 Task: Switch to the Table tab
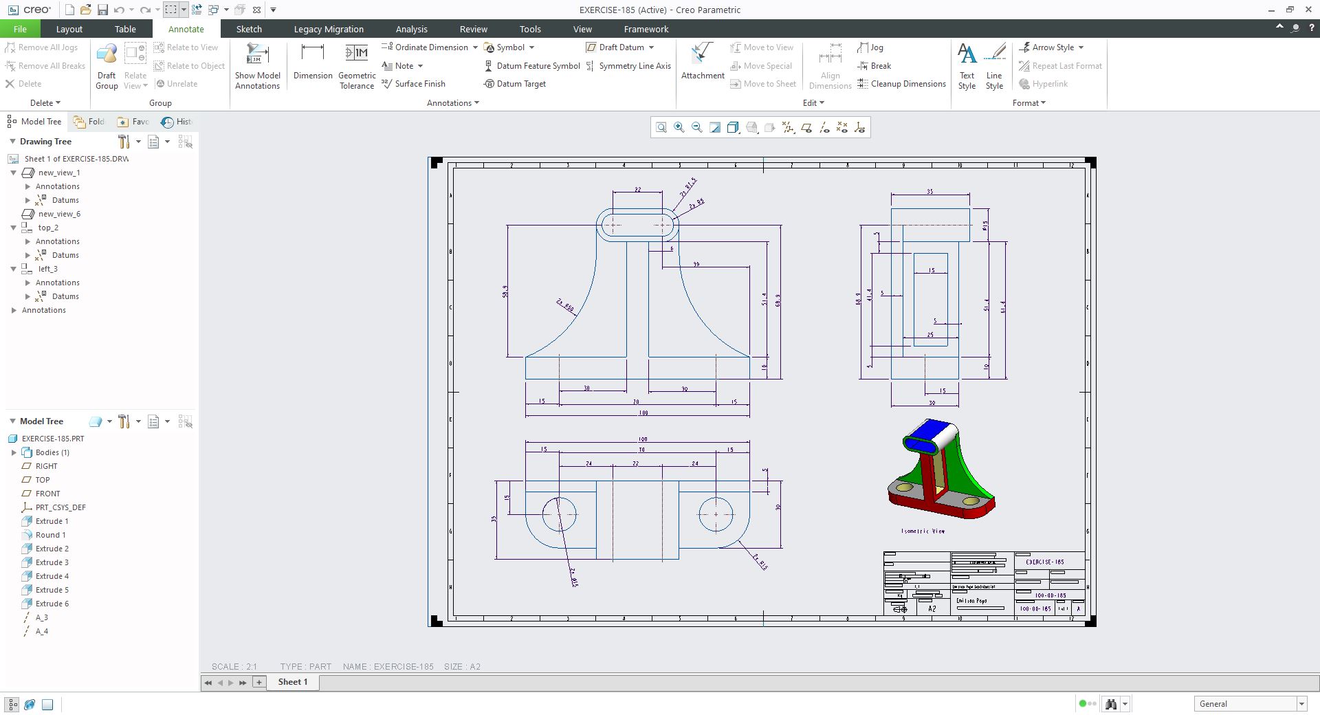click(x=125, y=29)
